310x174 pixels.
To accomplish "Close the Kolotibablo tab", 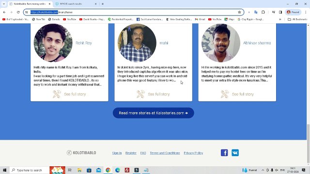I will pos(49,4).
